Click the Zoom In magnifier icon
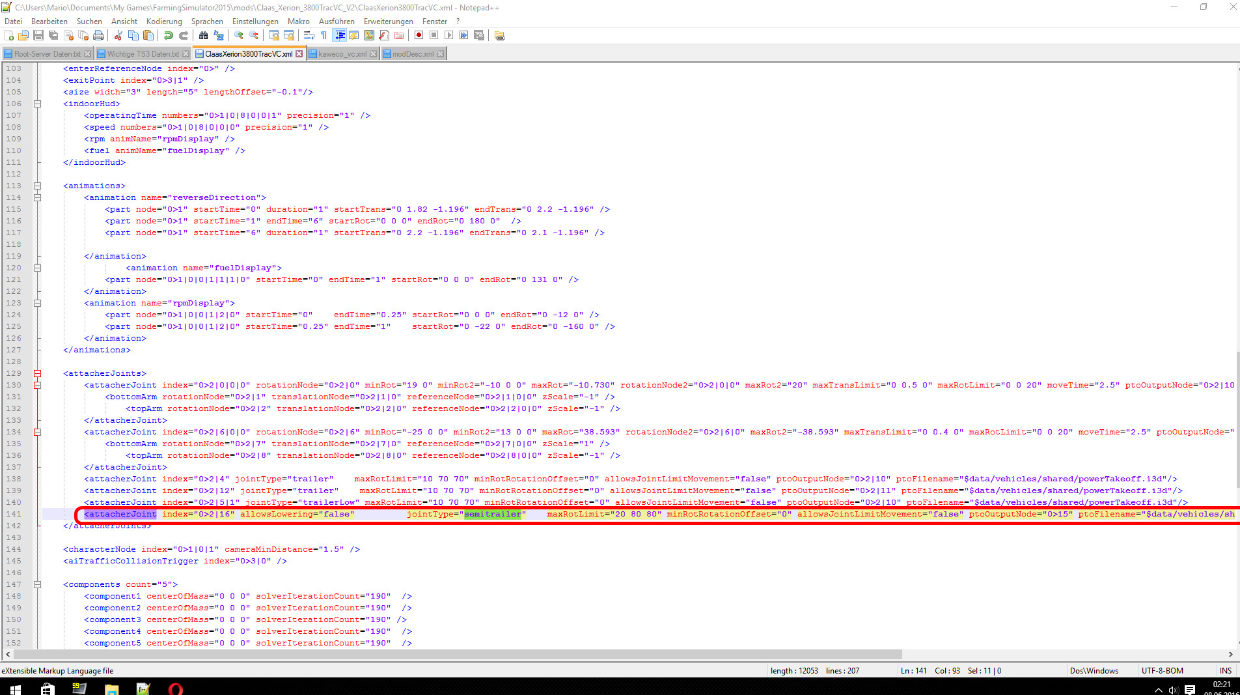 239,35
